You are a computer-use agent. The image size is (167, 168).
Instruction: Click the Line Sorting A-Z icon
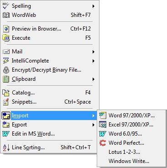pyautogui.click(x=6, y=147)
